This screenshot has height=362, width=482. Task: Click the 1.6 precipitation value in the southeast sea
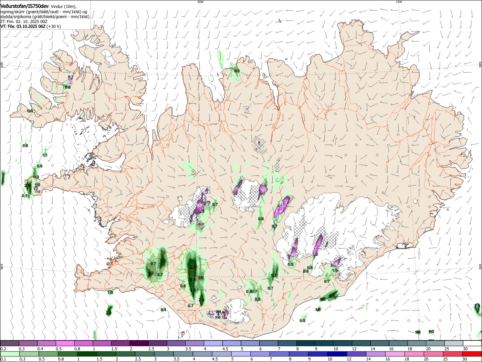(x=418, y=332)
